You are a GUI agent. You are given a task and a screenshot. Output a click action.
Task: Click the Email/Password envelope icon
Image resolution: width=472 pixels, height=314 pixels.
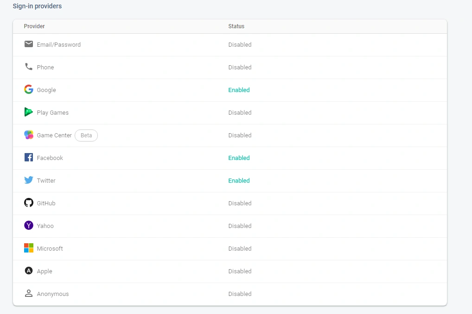(29, 44)
